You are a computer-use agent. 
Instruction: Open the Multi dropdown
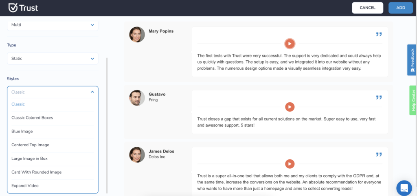tap(53, 25)
